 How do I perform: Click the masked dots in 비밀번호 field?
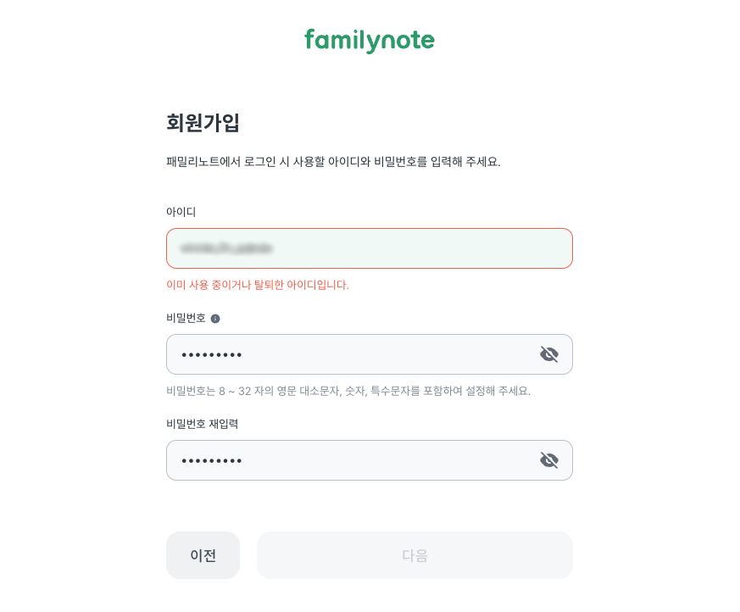(x=212, y=355)
